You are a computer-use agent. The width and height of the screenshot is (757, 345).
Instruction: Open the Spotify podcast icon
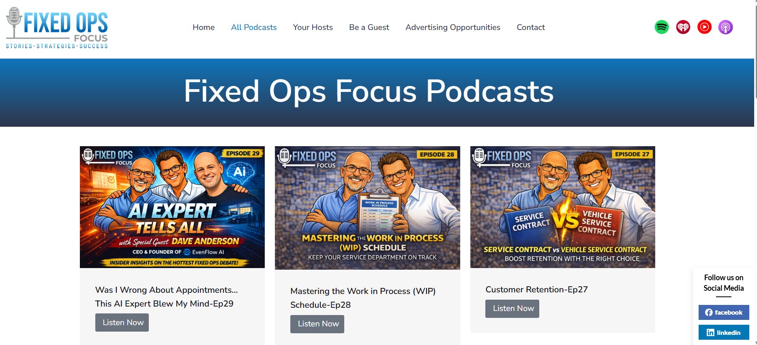[662, 27]
